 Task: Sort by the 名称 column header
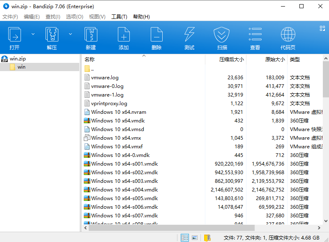(90, 60)
